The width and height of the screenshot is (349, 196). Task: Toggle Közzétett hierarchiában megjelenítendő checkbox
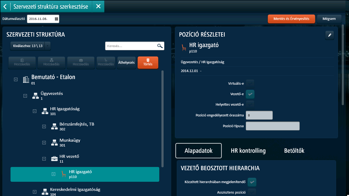click(252, 182)
